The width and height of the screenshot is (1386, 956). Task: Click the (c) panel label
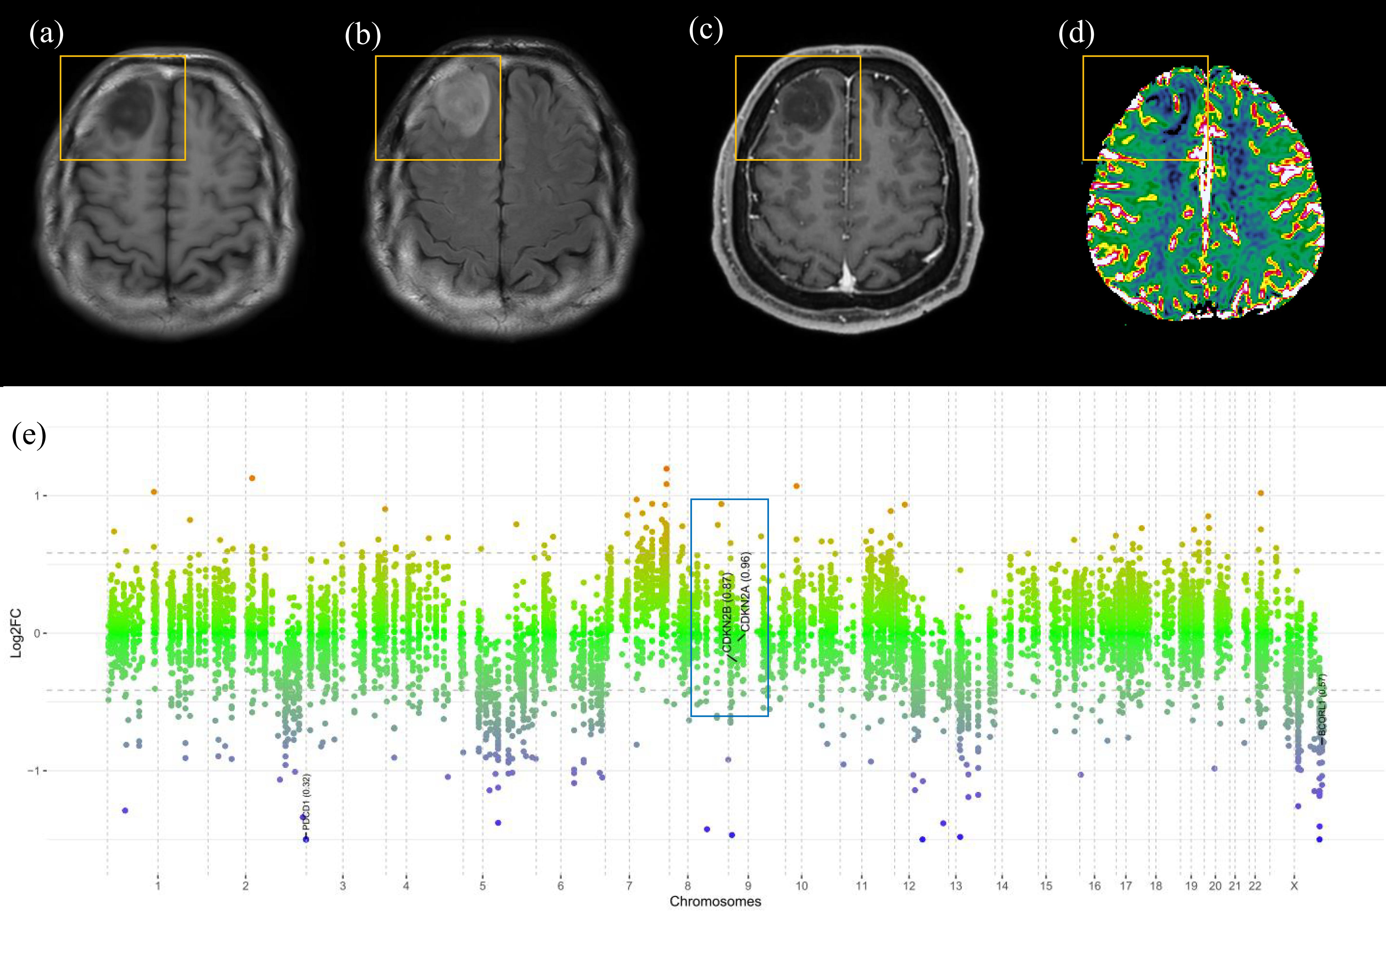pos(706,30)
